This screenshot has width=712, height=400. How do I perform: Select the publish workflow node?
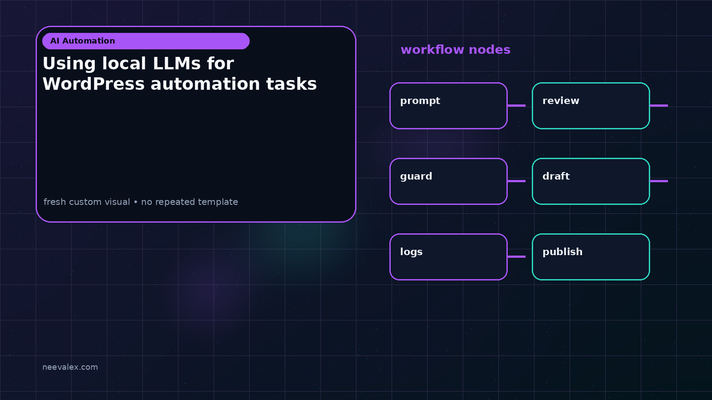pyautogui.click(x=591, y=257)
